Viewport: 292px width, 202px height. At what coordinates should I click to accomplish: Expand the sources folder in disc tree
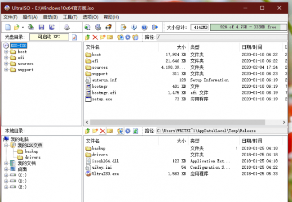pyautogui.click(x=6, y=64)
